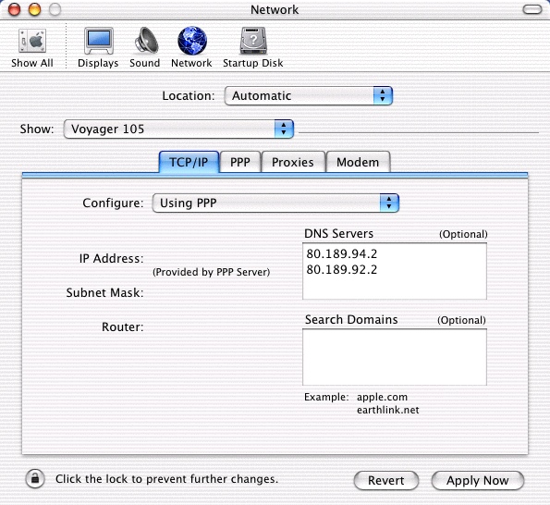Switch to the Proxies tab
The width and height of the screenshot is (550, 505).
coord(293,162)
